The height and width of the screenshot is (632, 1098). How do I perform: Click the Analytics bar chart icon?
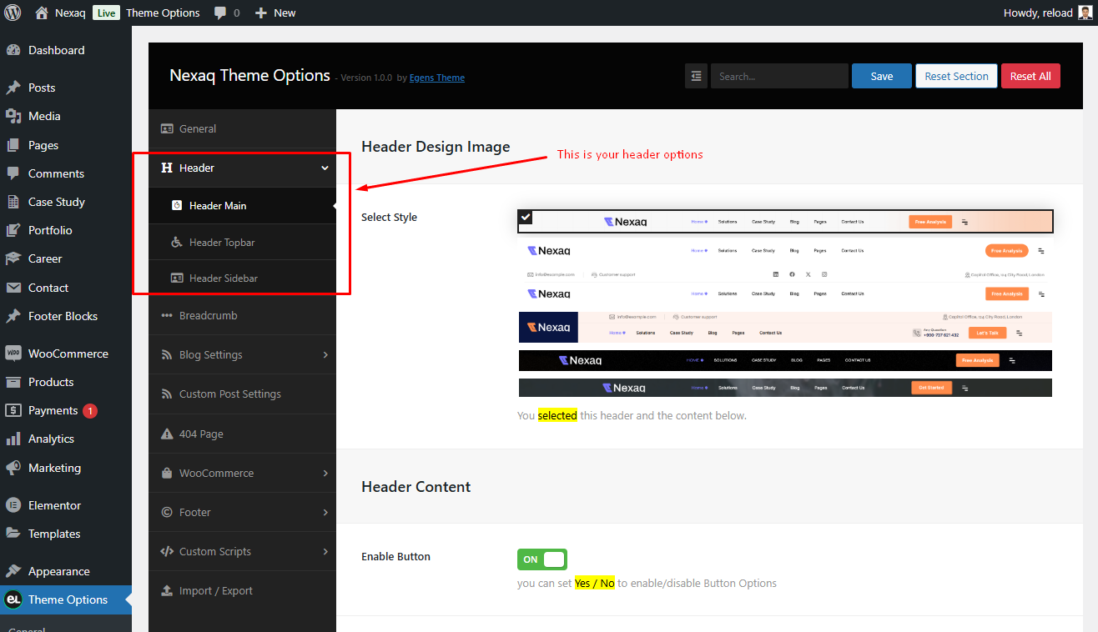click(x=13, y=439)
